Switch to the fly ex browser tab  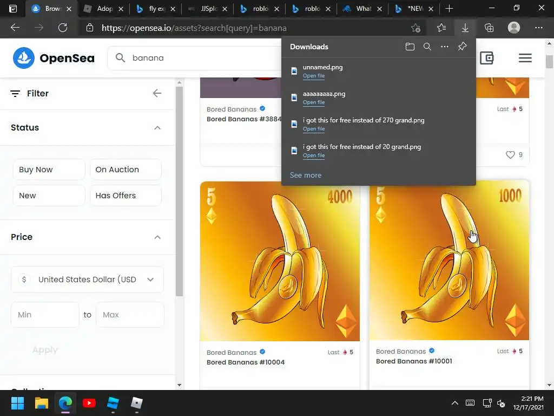[156, 9]
